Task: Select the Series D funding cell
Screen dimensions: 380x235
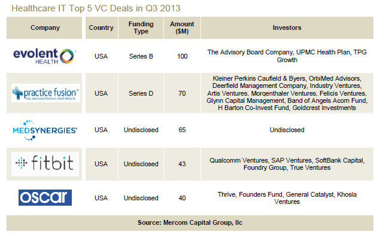Action: pyautogui.click(x=141, y=93)
